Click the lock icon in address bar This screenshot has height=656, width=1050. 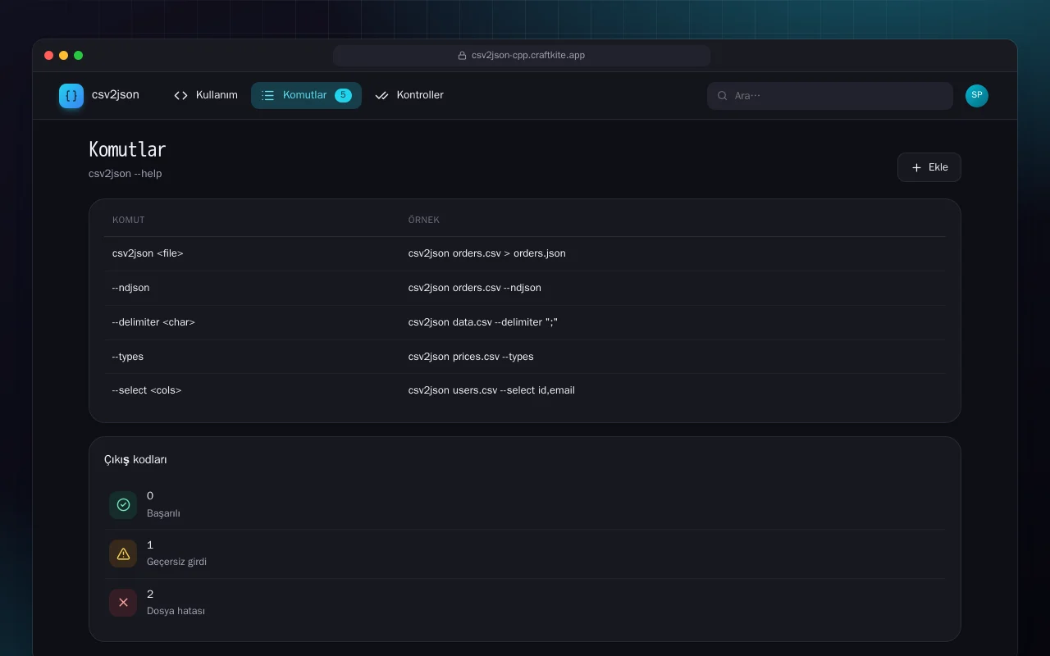tap(462, 56)
